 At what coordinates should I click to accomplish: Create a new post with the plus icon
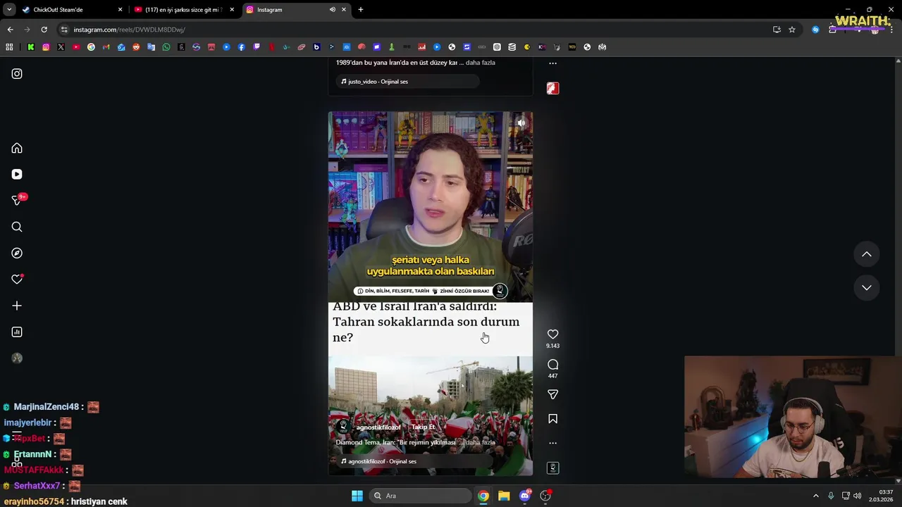pos(17,306)
